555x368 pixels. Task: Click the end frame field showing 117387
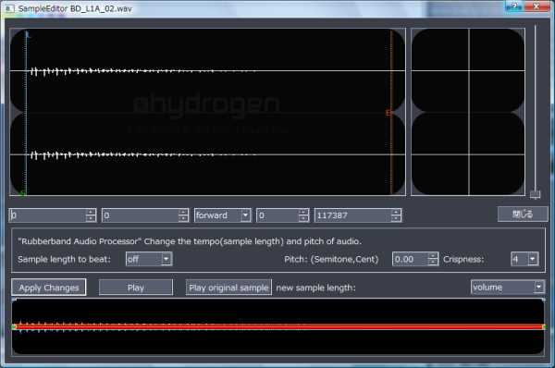353,215
